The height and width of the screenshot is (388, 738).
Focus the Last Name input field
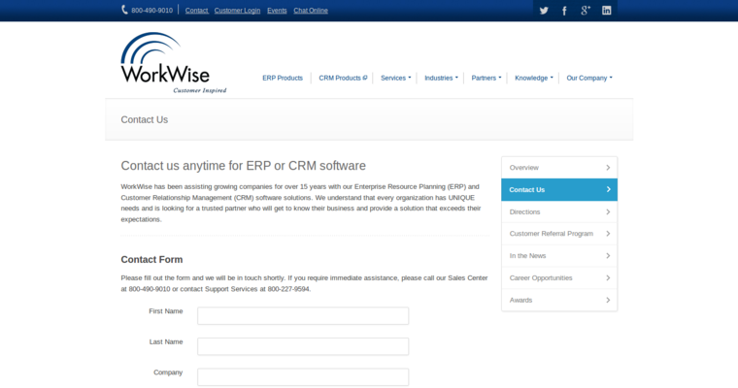pyautogui.click(x=303, y=346)
